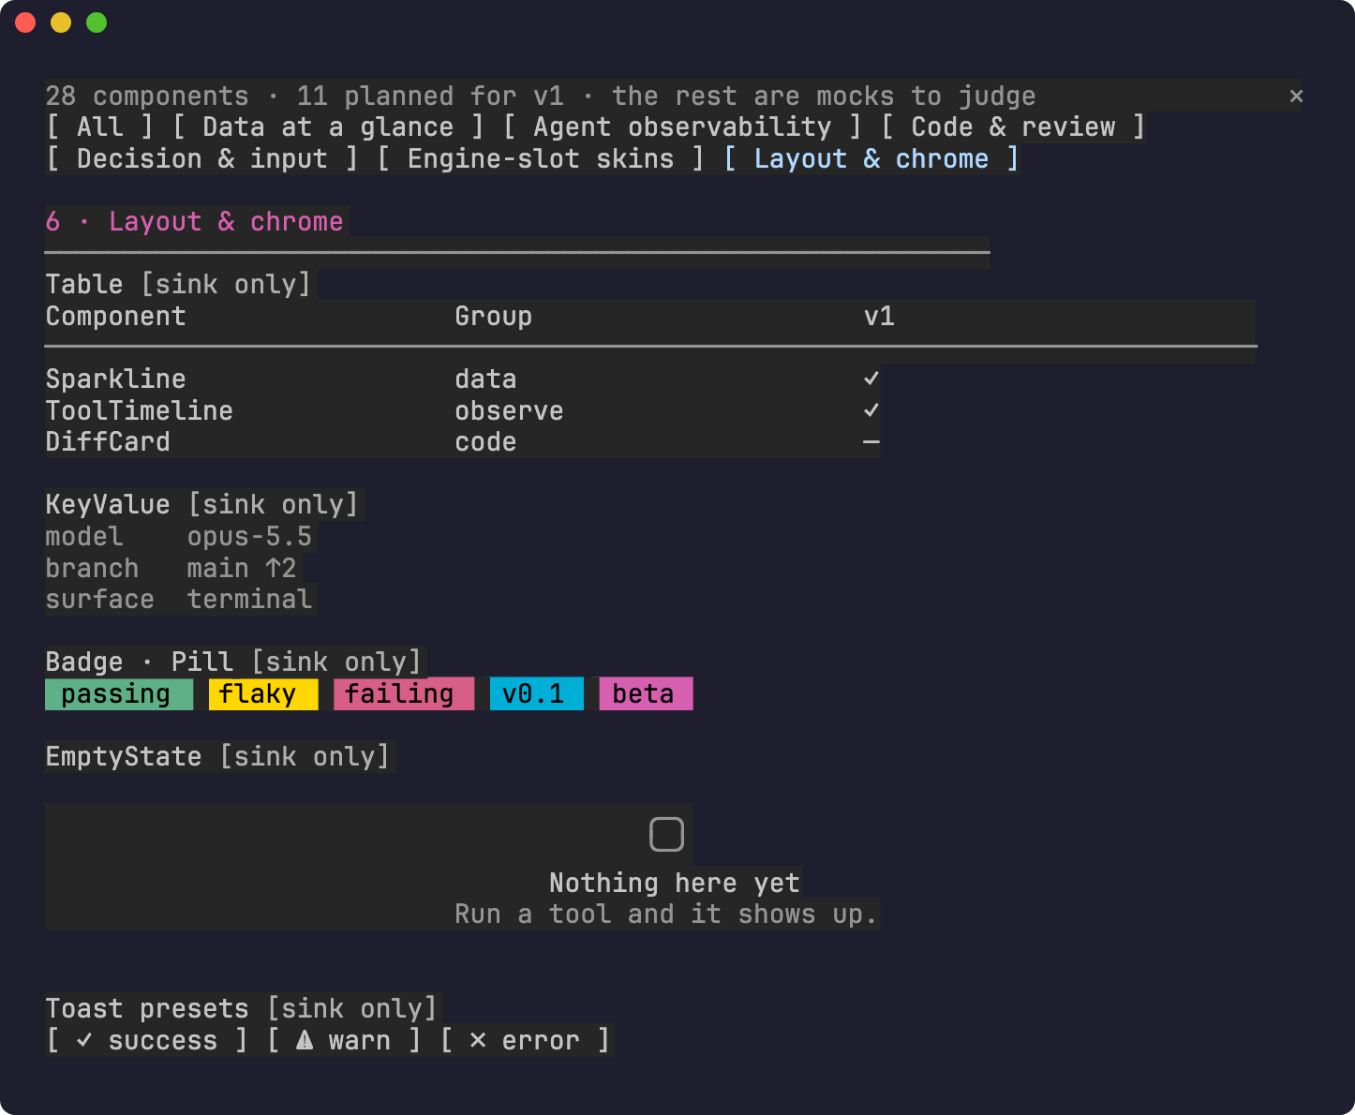
Task: Click the v1 column header
Action: click(879, 316)
